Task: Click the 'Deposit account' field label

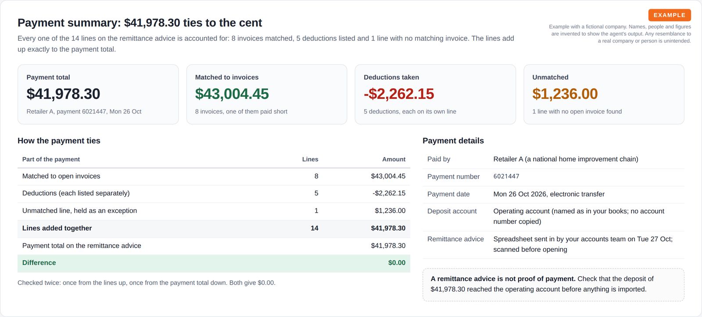Action: point(452,211)
